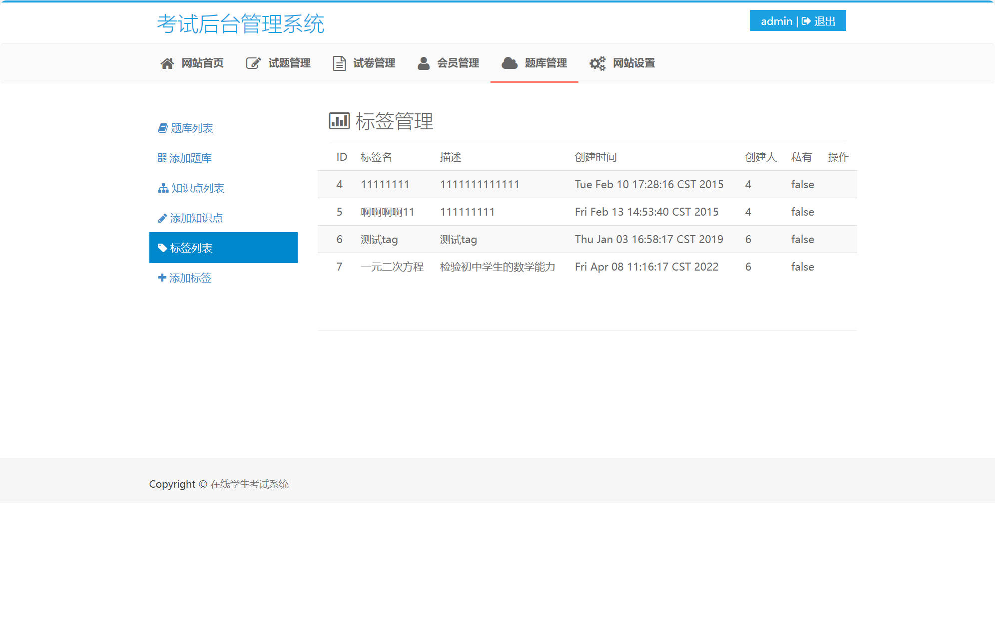The image size is (995, 625).
Task: Select the gears icon next to 网站设置
Action: (x=597, y=63)
